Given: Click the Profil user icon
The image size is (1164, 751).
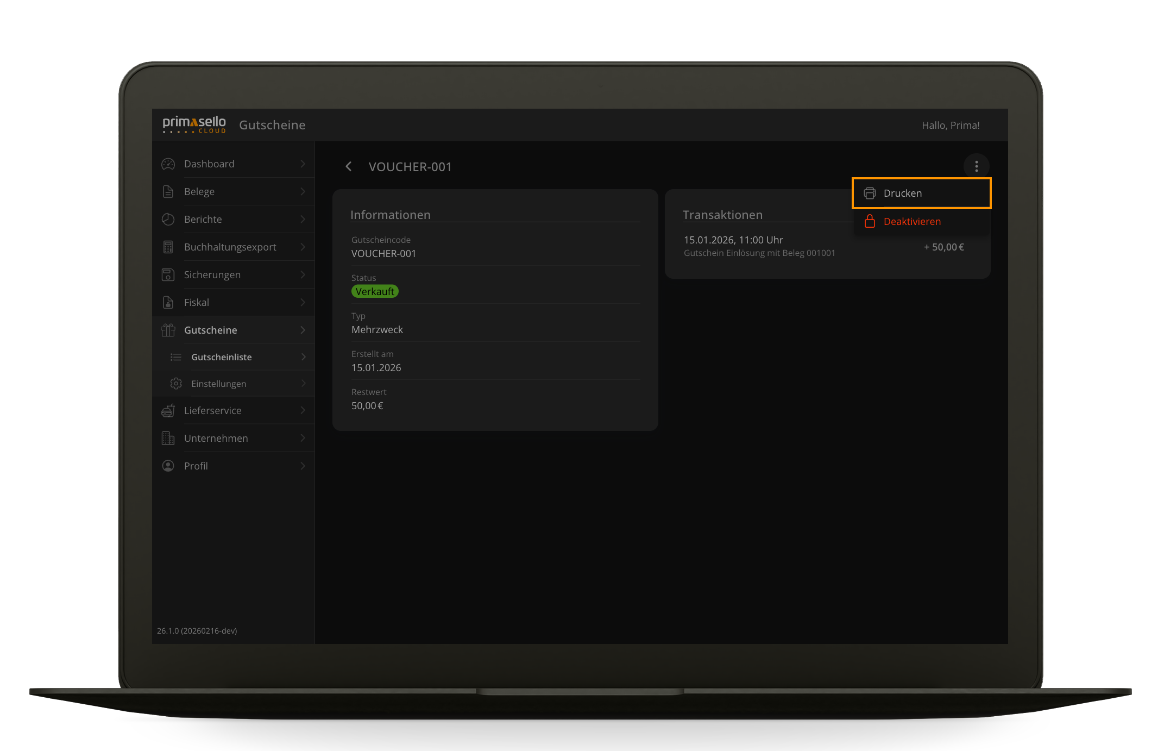Looking at the screenshot, I should point(168,466).
